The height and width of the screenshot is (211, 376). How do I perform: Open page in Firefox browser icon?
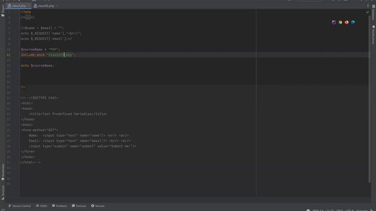[x=347, y=22]
